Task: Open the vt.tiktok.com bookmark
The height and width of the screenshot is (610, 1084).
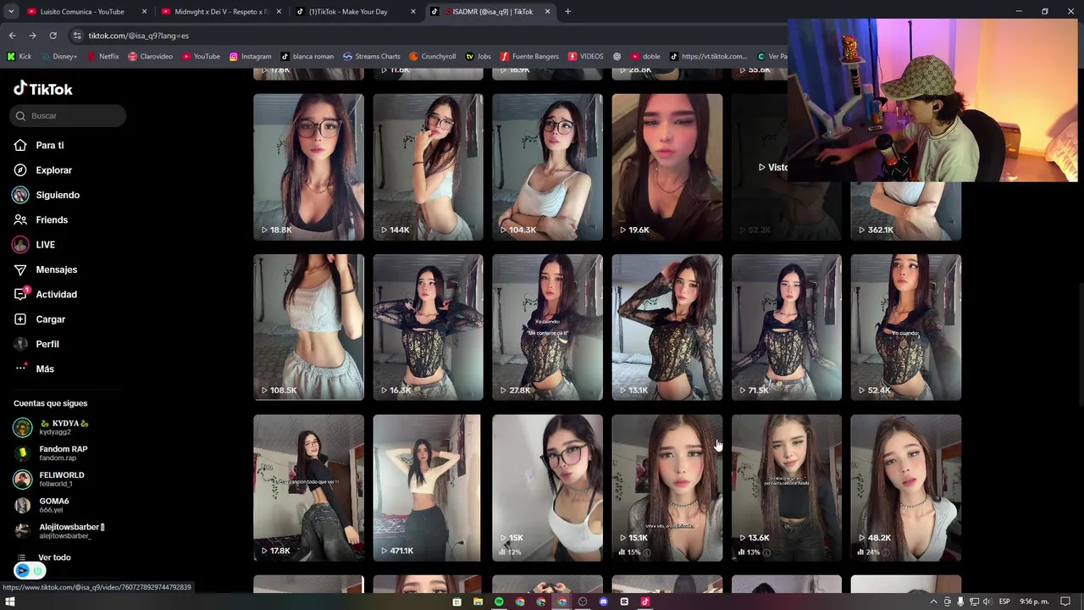Action: 709,57
